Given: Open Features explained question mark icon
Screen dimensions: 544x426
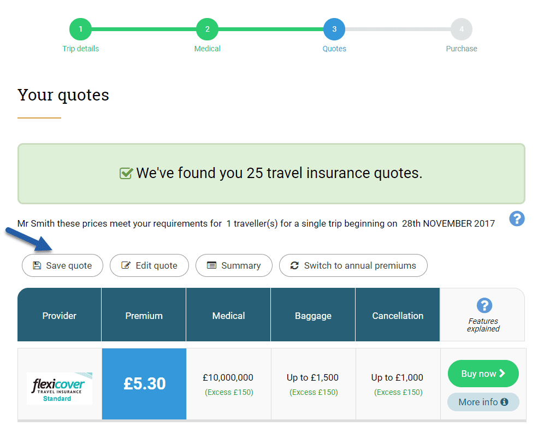Looking at the screenshot, I should [484, 305].
